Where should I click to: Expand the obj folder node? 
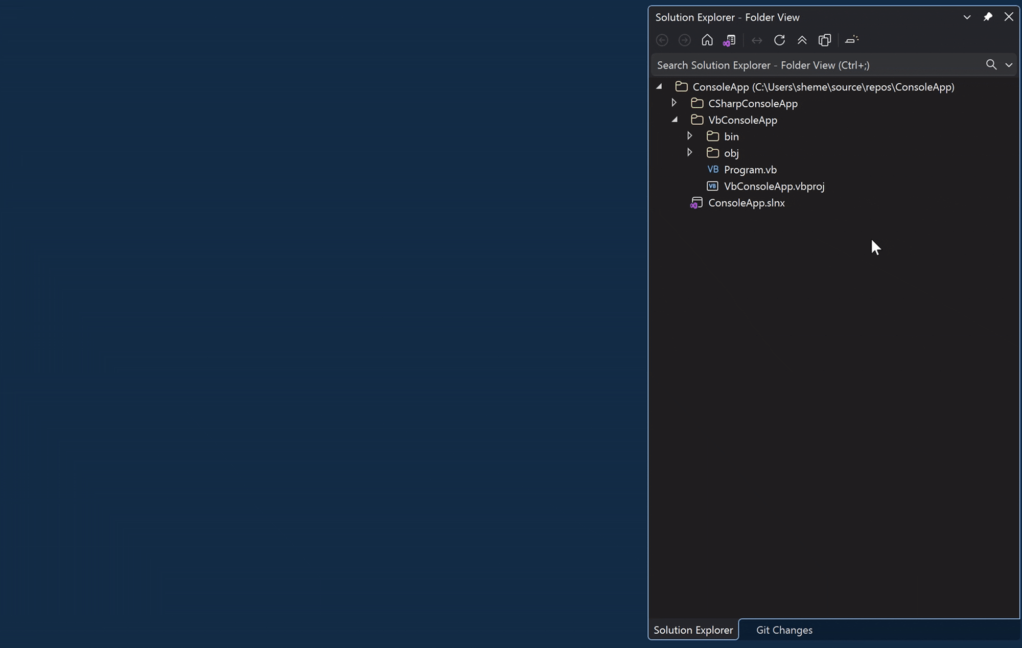690,152
